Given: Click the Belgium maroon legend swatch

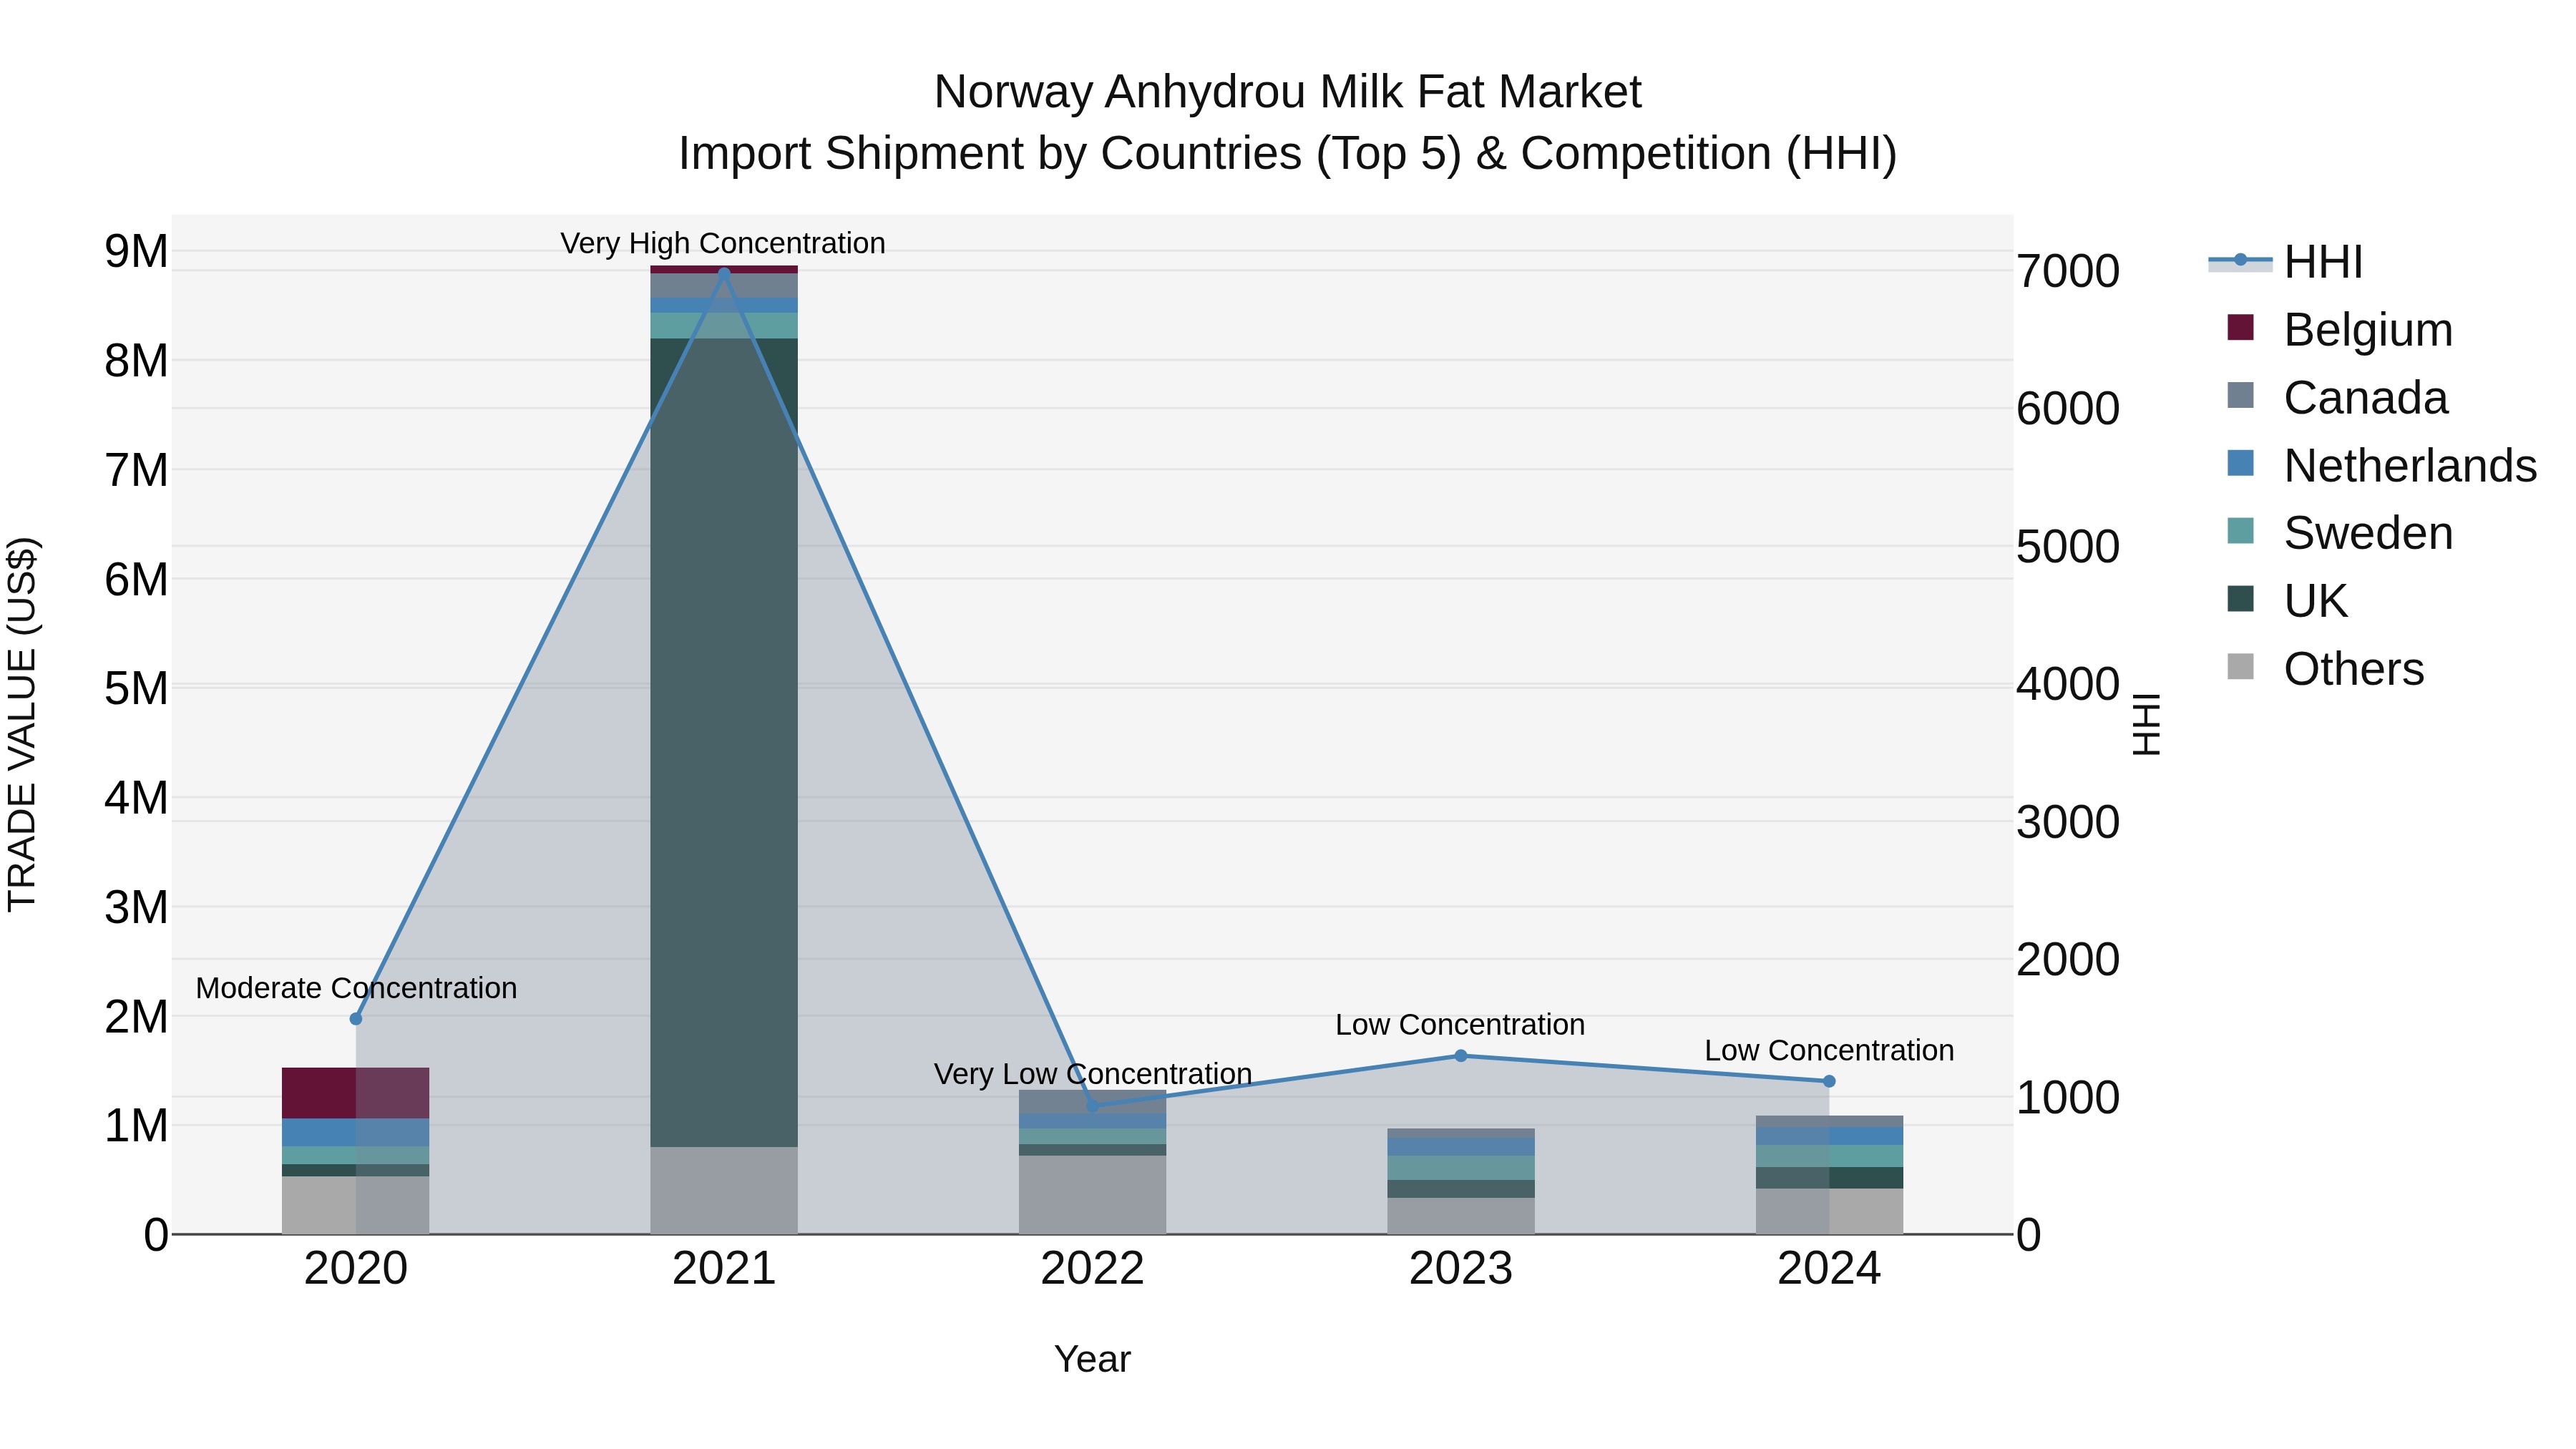Looking at the screenshot, I should click(2241, 327).
